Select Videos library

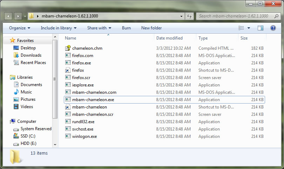(x=27, y=107)
